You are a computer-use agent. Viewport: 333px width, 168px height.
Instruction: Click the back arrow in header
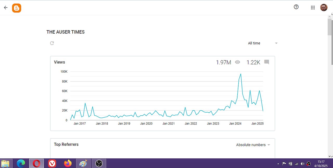6,8
